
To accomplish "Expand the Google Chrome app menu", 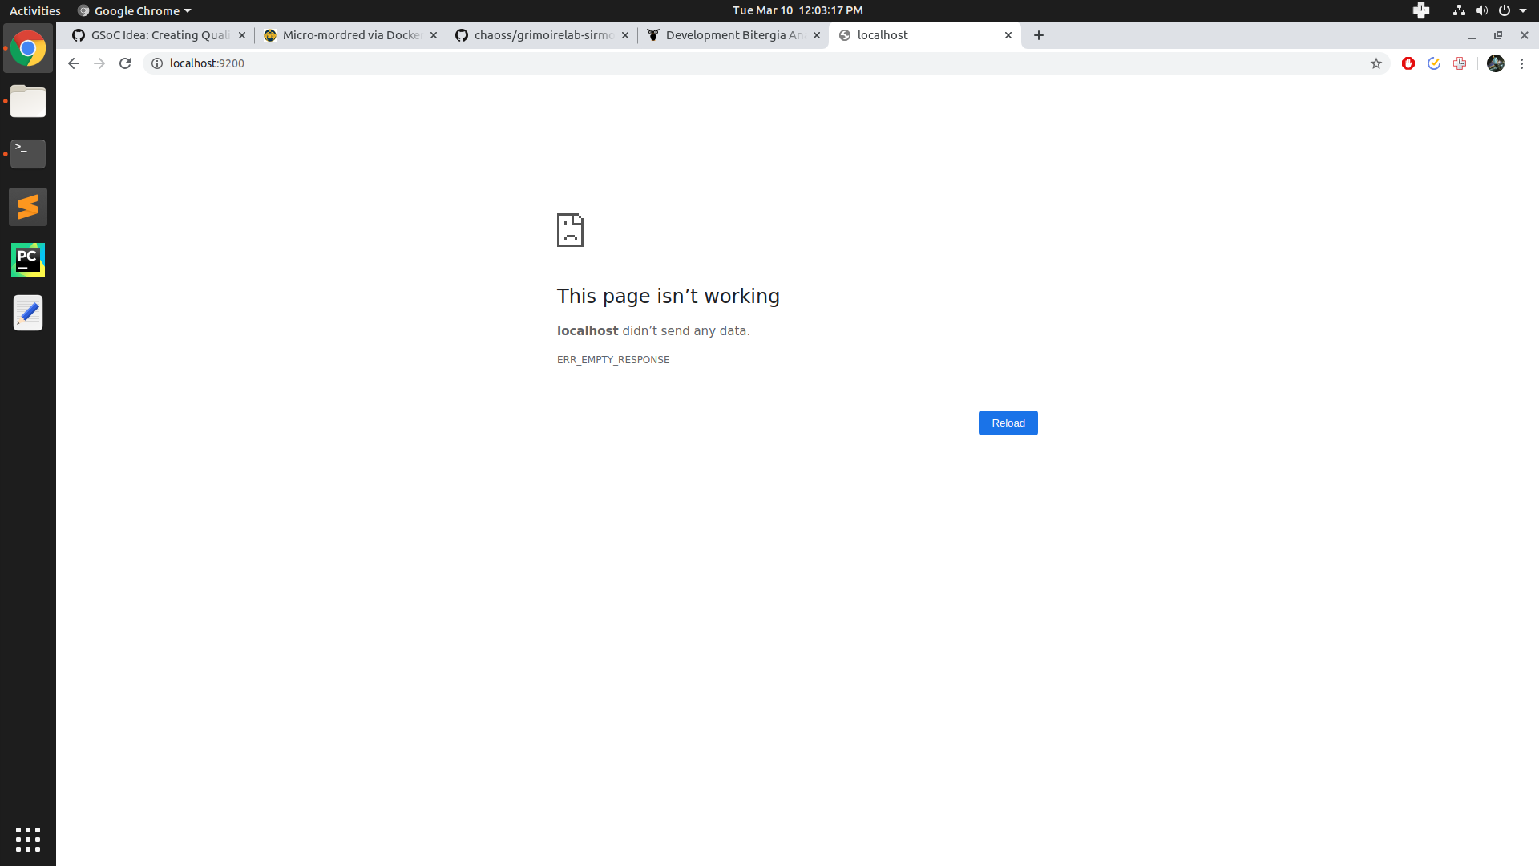I will tap(135, 10).
